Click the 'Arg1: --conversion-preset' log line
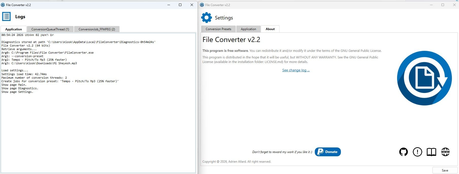459x174 pixels. point(22,56)
